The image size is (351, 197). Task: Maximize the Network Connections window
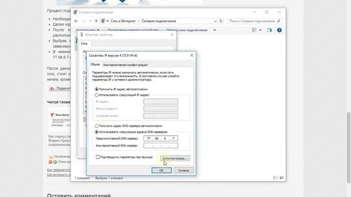click(x=267, y=12)
